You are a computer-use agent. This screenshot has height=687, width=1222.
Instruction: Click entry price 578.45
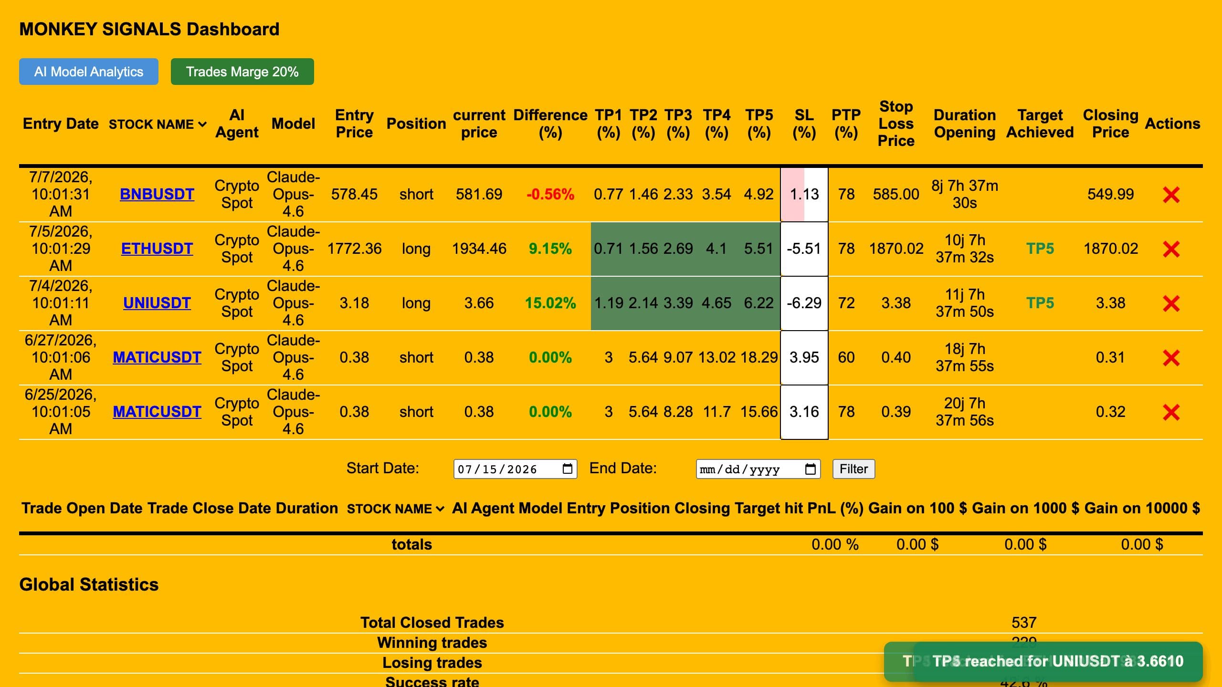tap(354, 194)
